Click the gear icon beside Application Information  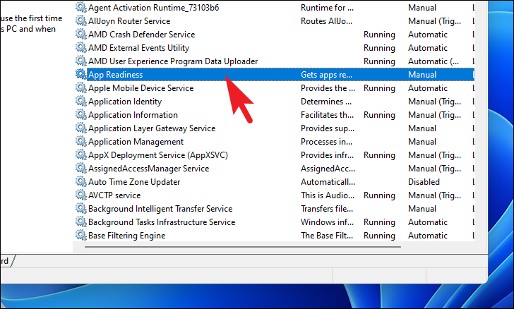(81, 115)
